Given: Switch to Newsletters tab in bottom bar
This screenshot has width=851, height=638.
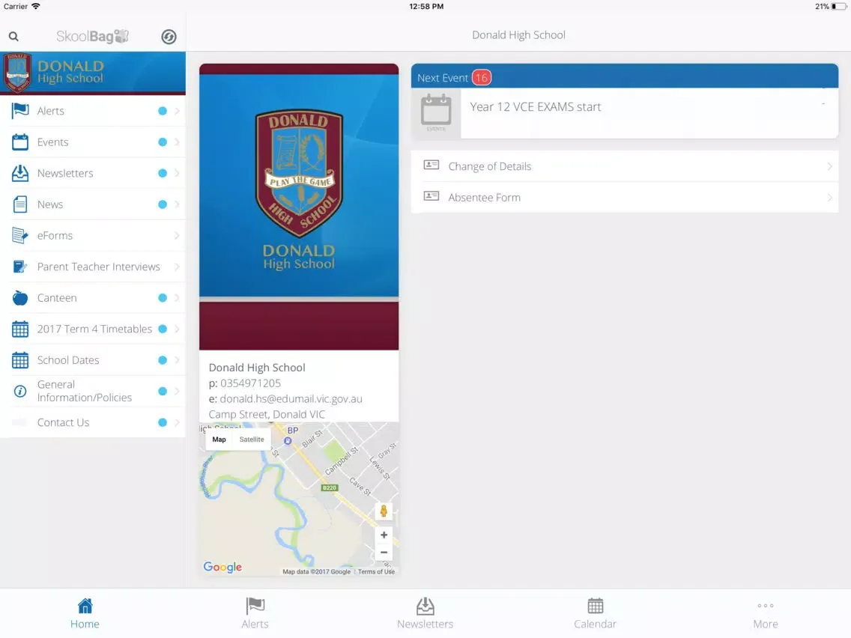Looking at the screenshot, I should 425,613.
